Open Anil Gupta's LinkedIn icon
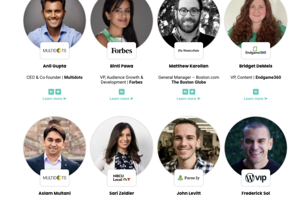 [x=51, y=92]
